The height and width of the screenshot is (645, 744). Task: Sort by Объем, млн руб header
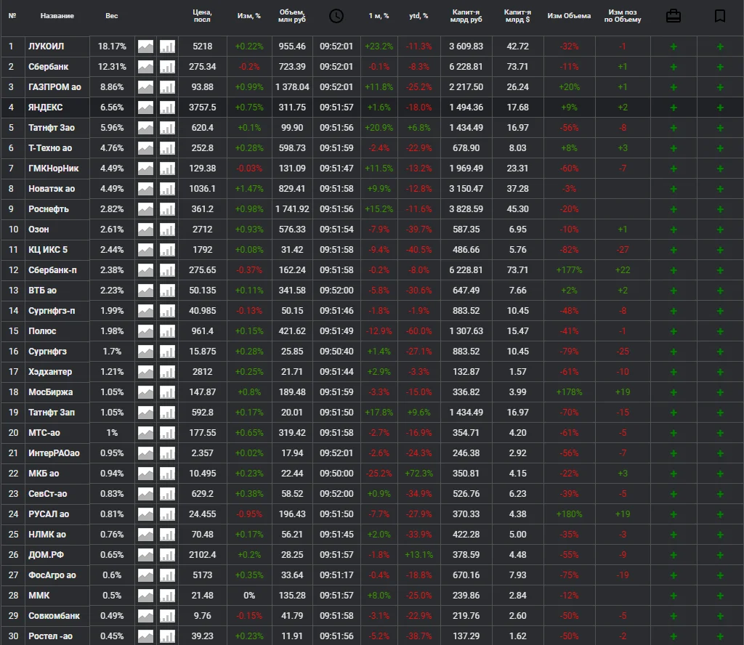[292, 16]
